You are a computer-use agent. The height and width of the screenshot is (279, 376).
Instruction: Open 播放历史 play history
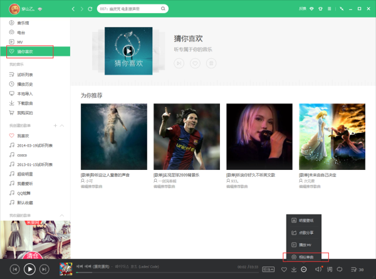24,83
